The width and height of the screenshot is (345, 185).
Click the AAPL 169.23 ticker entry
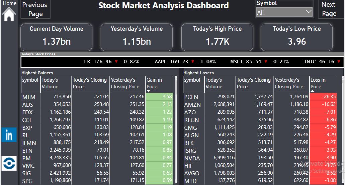[x=185, y=62]
